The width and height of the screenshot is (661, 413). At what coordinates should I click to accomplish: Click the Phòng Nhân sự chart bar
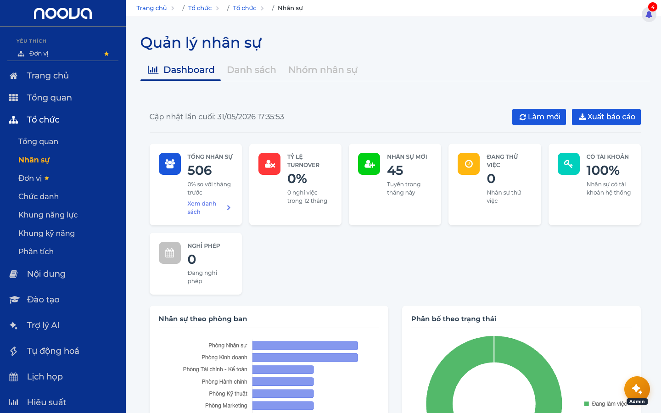coord(305,346)
